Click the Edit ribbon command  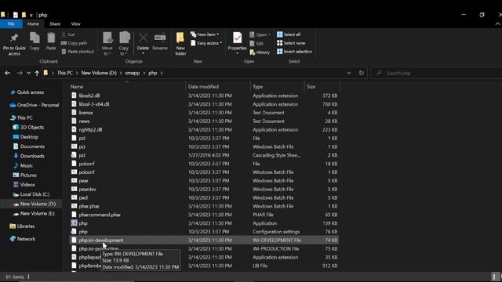(x=256, y=44)
